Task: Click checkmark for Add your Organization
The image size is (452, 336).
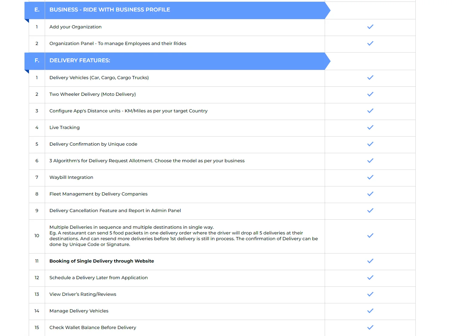Action: (x=370, y=27)
